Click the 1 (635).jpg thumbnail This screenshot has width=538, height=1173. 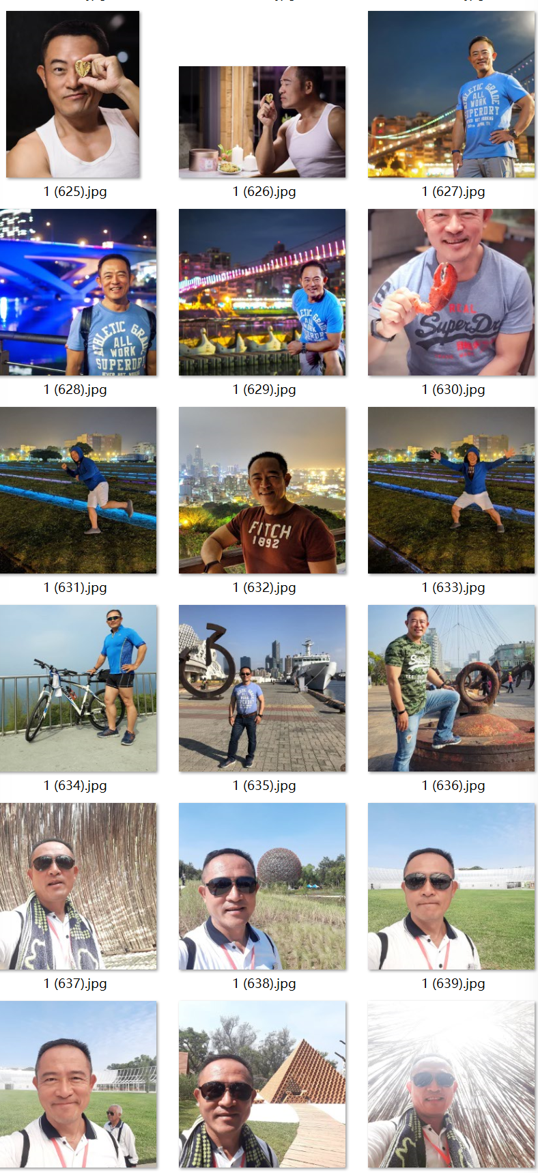point(262,688)
